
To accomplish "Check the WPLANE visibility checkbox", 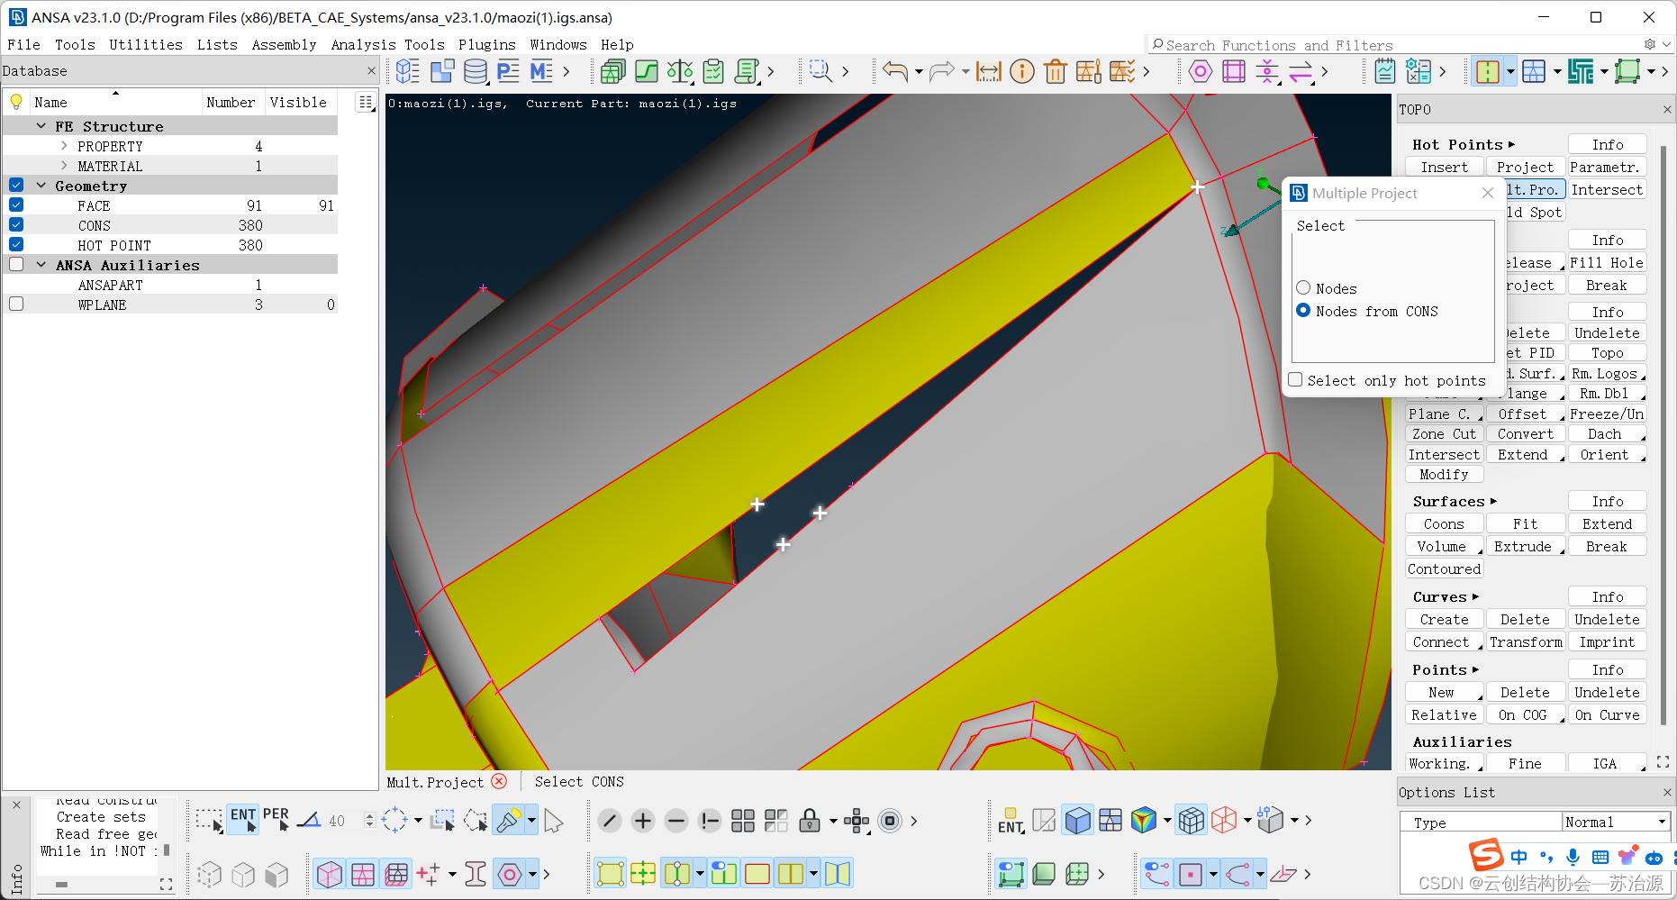I will coord(16,305).
